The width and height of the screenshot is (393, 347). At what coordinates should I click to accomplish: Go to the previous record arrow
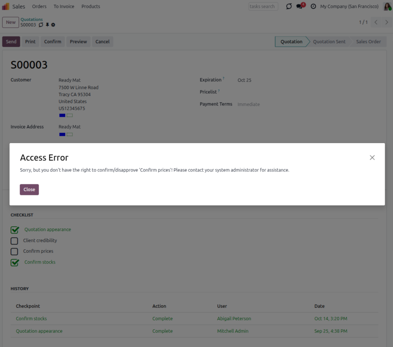point(376,22)
